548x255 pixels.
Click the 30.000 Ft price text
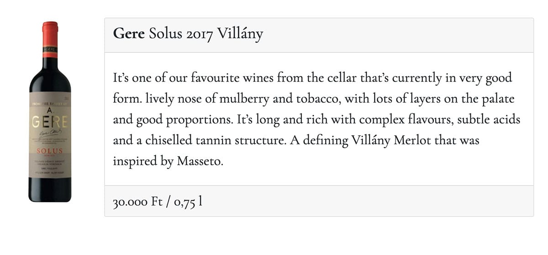[x=136, y=201]
